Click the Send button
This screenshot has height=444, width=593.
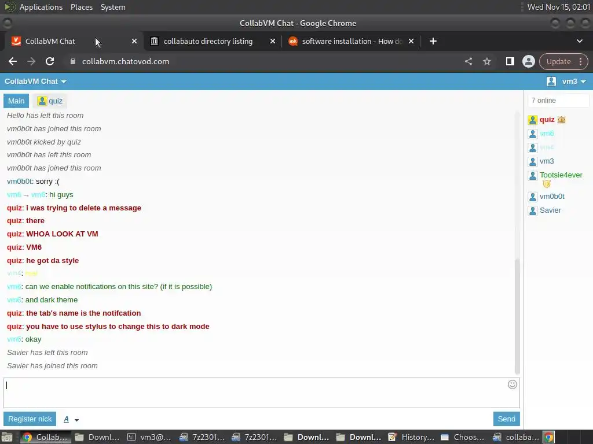[x=506, y=419]
